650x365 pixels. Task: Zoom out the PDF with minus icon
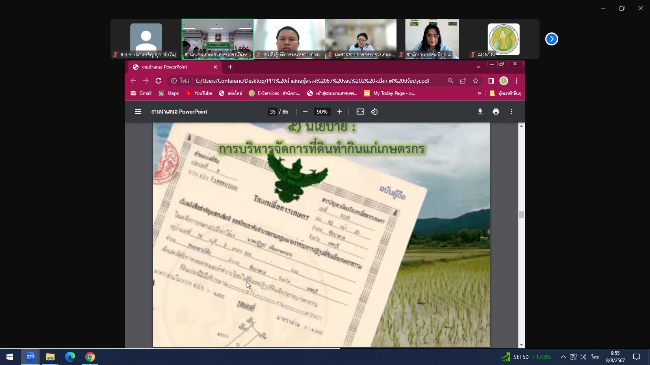(305, 112)
